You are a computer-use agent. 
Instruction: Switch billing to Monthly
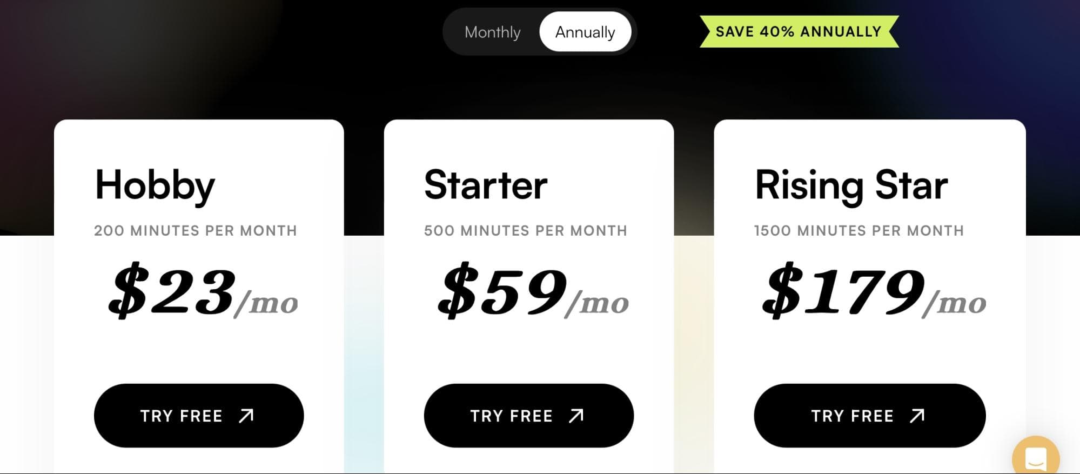point(492,32)
